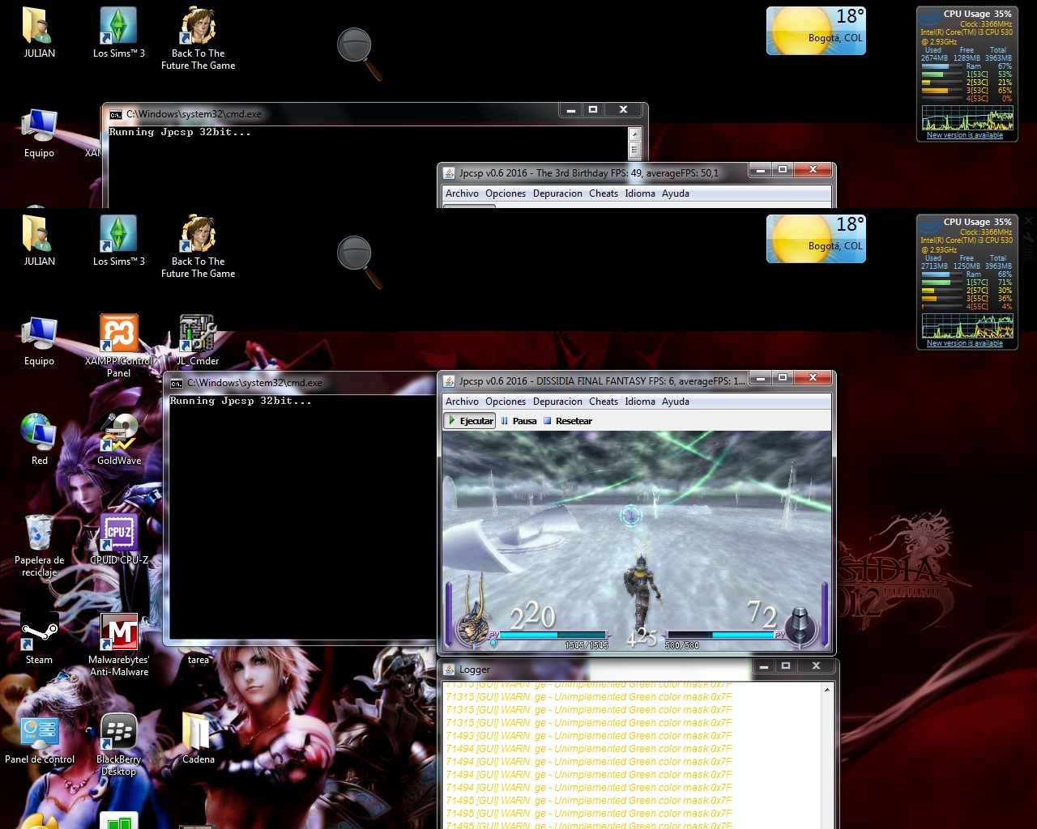This screenshot has width=1037, height=829.
Task: Open the Red network desktop icon
Action: 39,440
